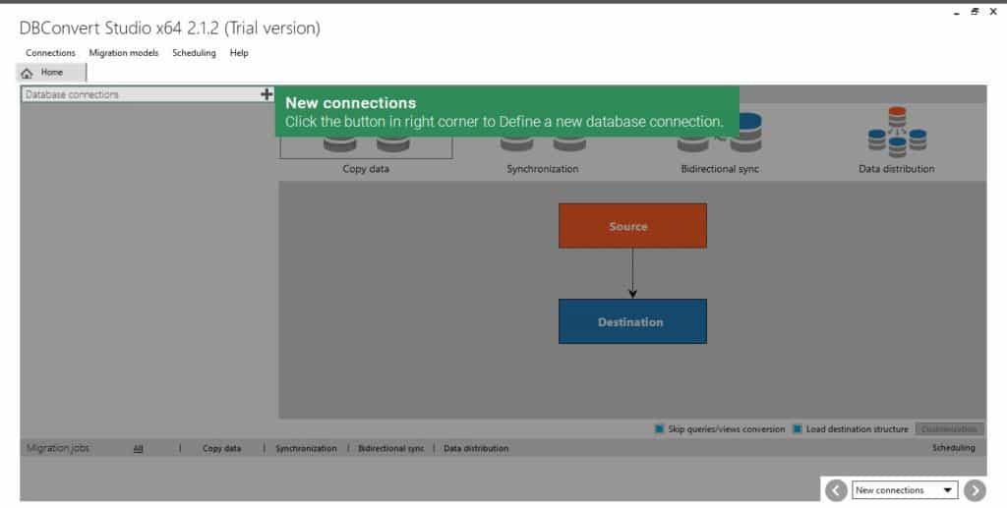Open the Migration models menu

click(x=123, y=53)
